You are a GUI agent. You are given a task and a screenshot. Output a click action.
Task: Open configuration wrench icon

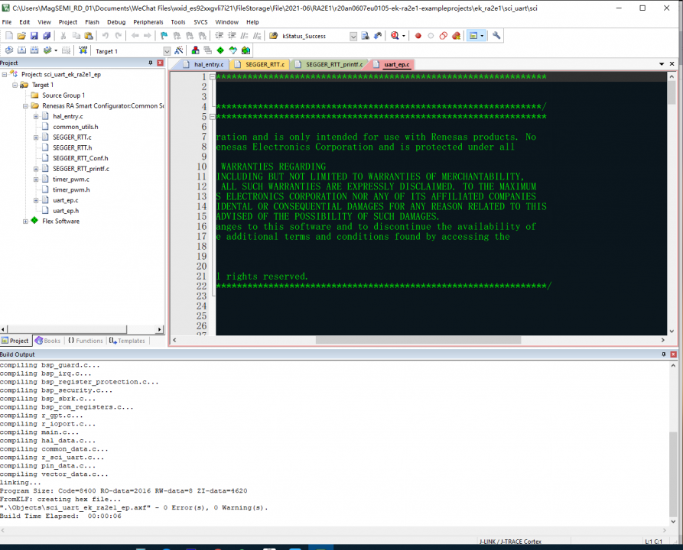tap(496, 36)
